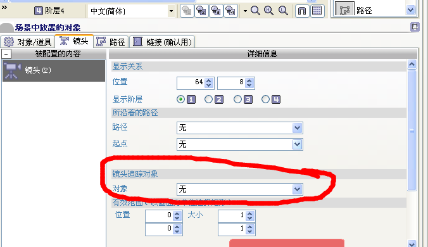Click the first 大小 field showing 1
Screen dimensions: 428x247
click(232, 216)
